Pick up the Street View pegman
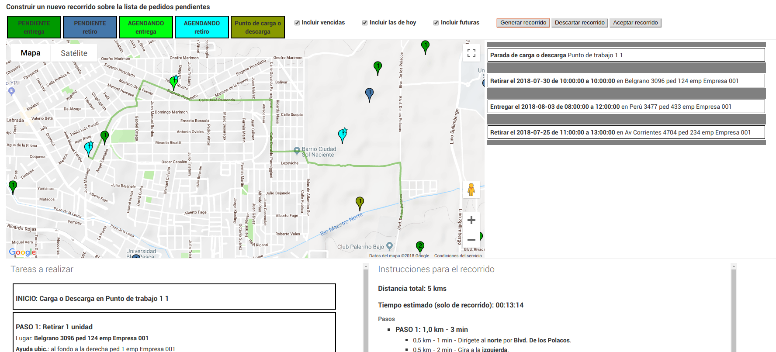This screenshot has height=352, width=776. click(471, 190)
